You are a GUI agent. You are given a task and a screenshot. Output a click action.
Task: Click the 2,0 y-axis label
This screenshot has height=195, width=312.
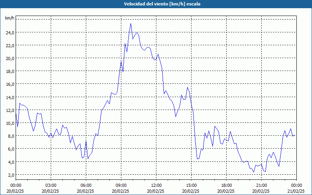[x=11, y=175]
